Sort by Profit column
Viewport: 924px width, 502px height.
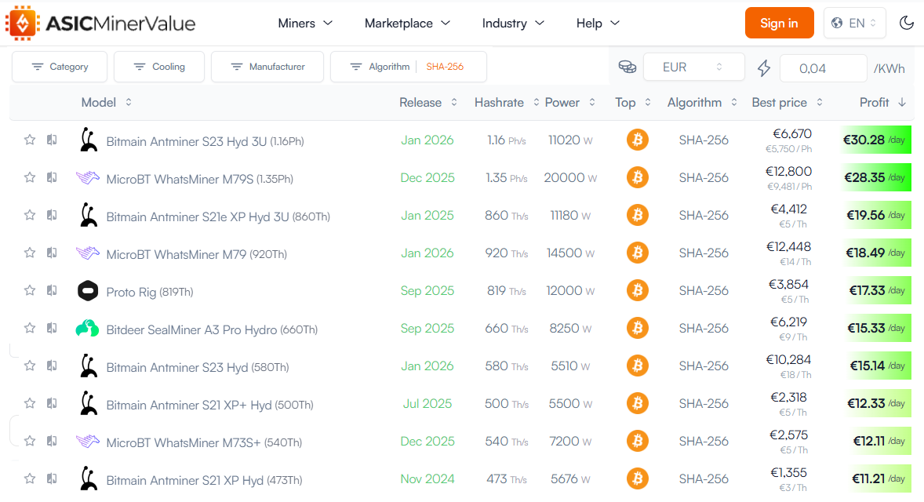pos(882,103)
